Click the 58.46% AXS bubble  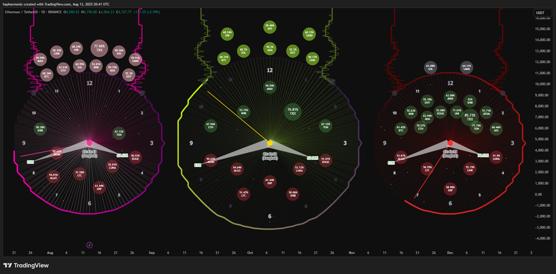pos(270,27)
